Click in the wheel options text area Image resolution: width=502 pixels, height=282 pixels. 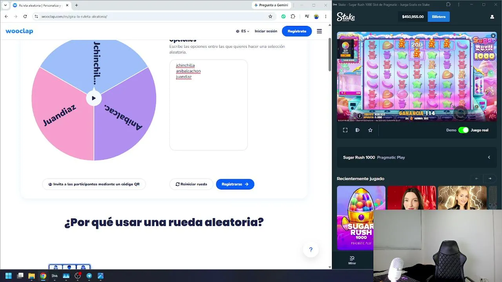(x=208, y=105)
